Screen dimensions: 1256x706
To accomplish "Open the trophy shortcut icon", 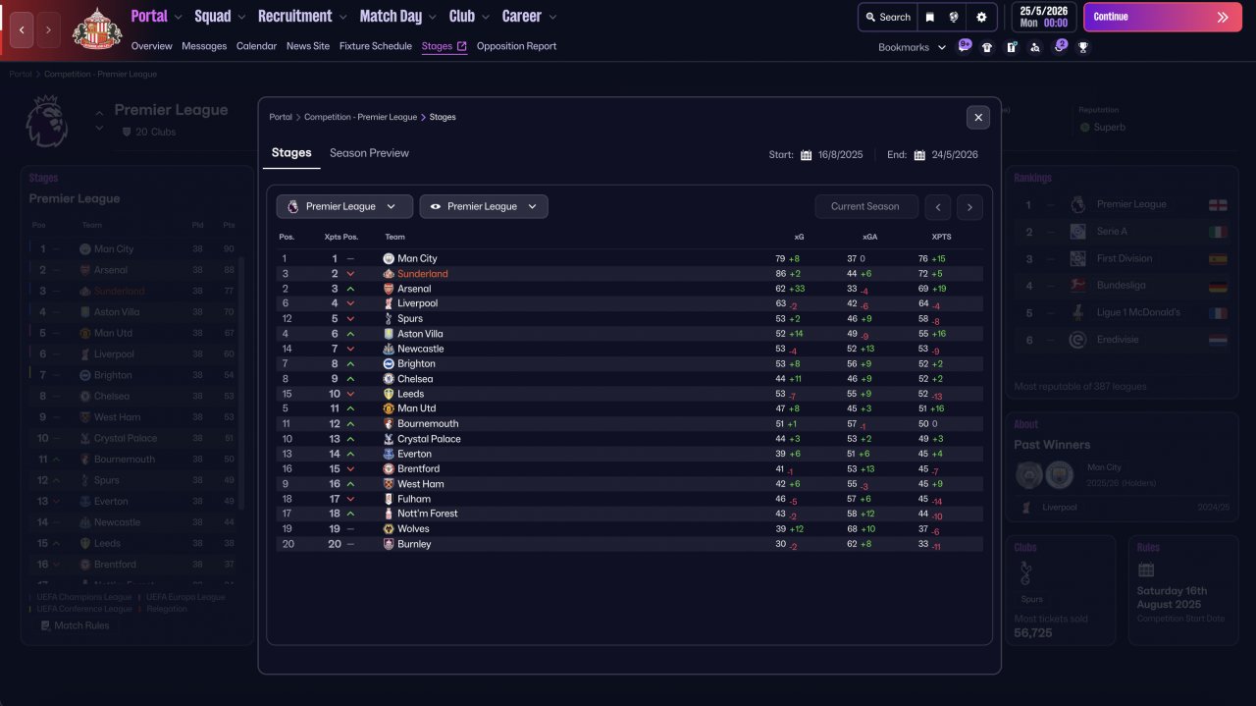I will click(x=1083, y=47).
